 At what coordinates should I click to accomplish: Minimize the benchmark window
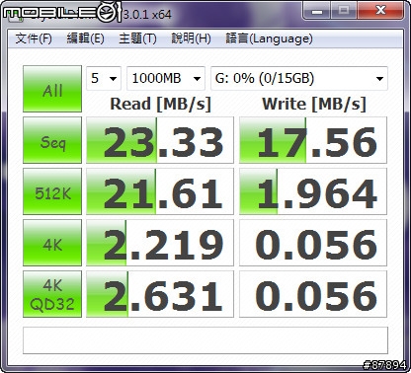316,11
